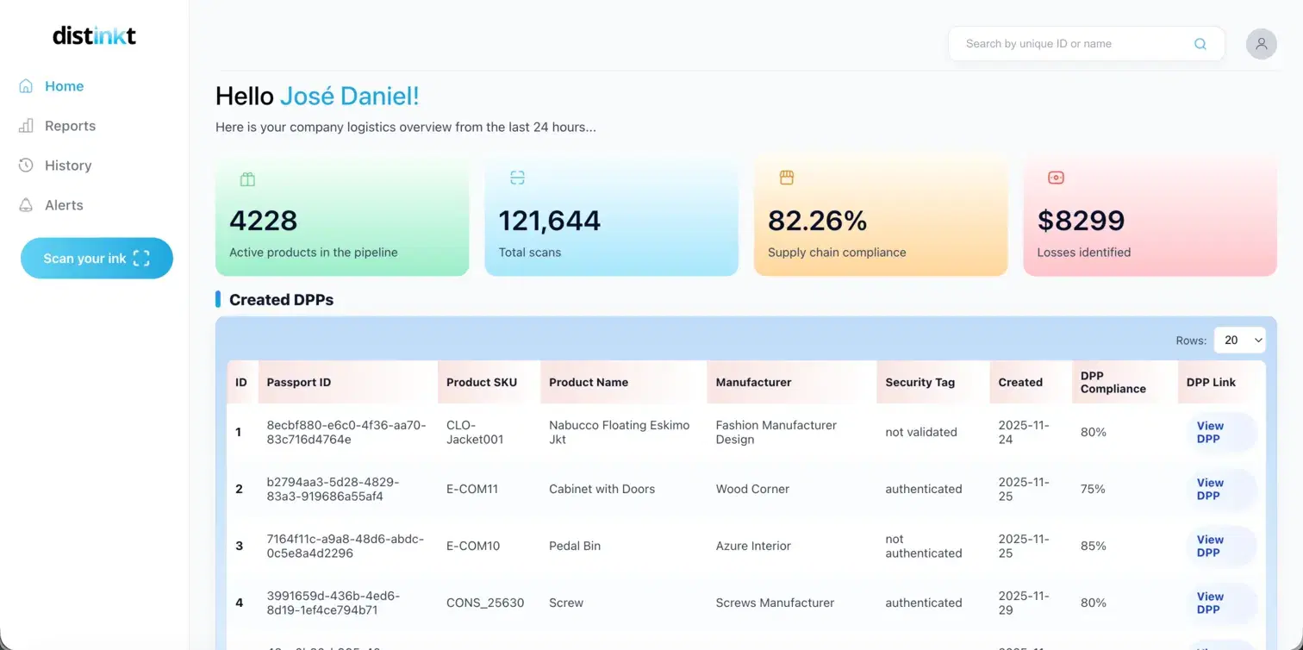Click the Scan your ink button

pyautogui.click(x=97, y=258)
